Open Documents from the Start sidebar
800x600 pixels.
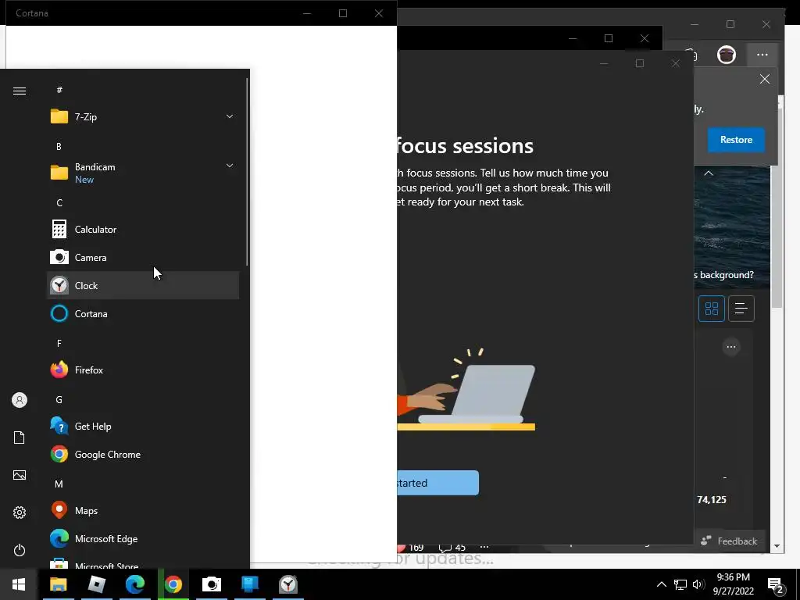20,437
